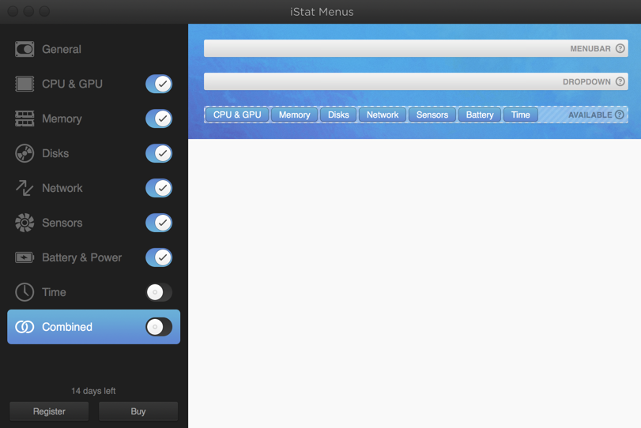Image resolution: width=641 pixels, height=428 pixels.
Task: Click the Buy button
Action: (138, 411)
